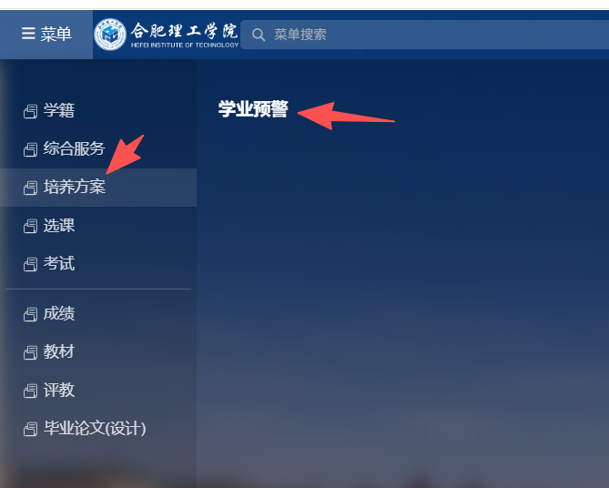Open the 评教 menu entry
Viewport: 609px width, 488px height.
pyautogui.click(x=98, y=390)
